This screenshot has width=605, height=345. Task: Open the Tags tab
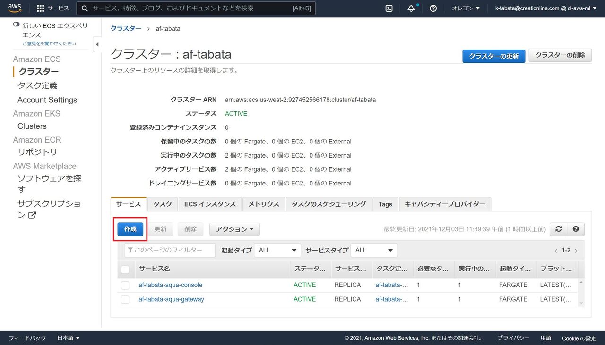(385, 204)
